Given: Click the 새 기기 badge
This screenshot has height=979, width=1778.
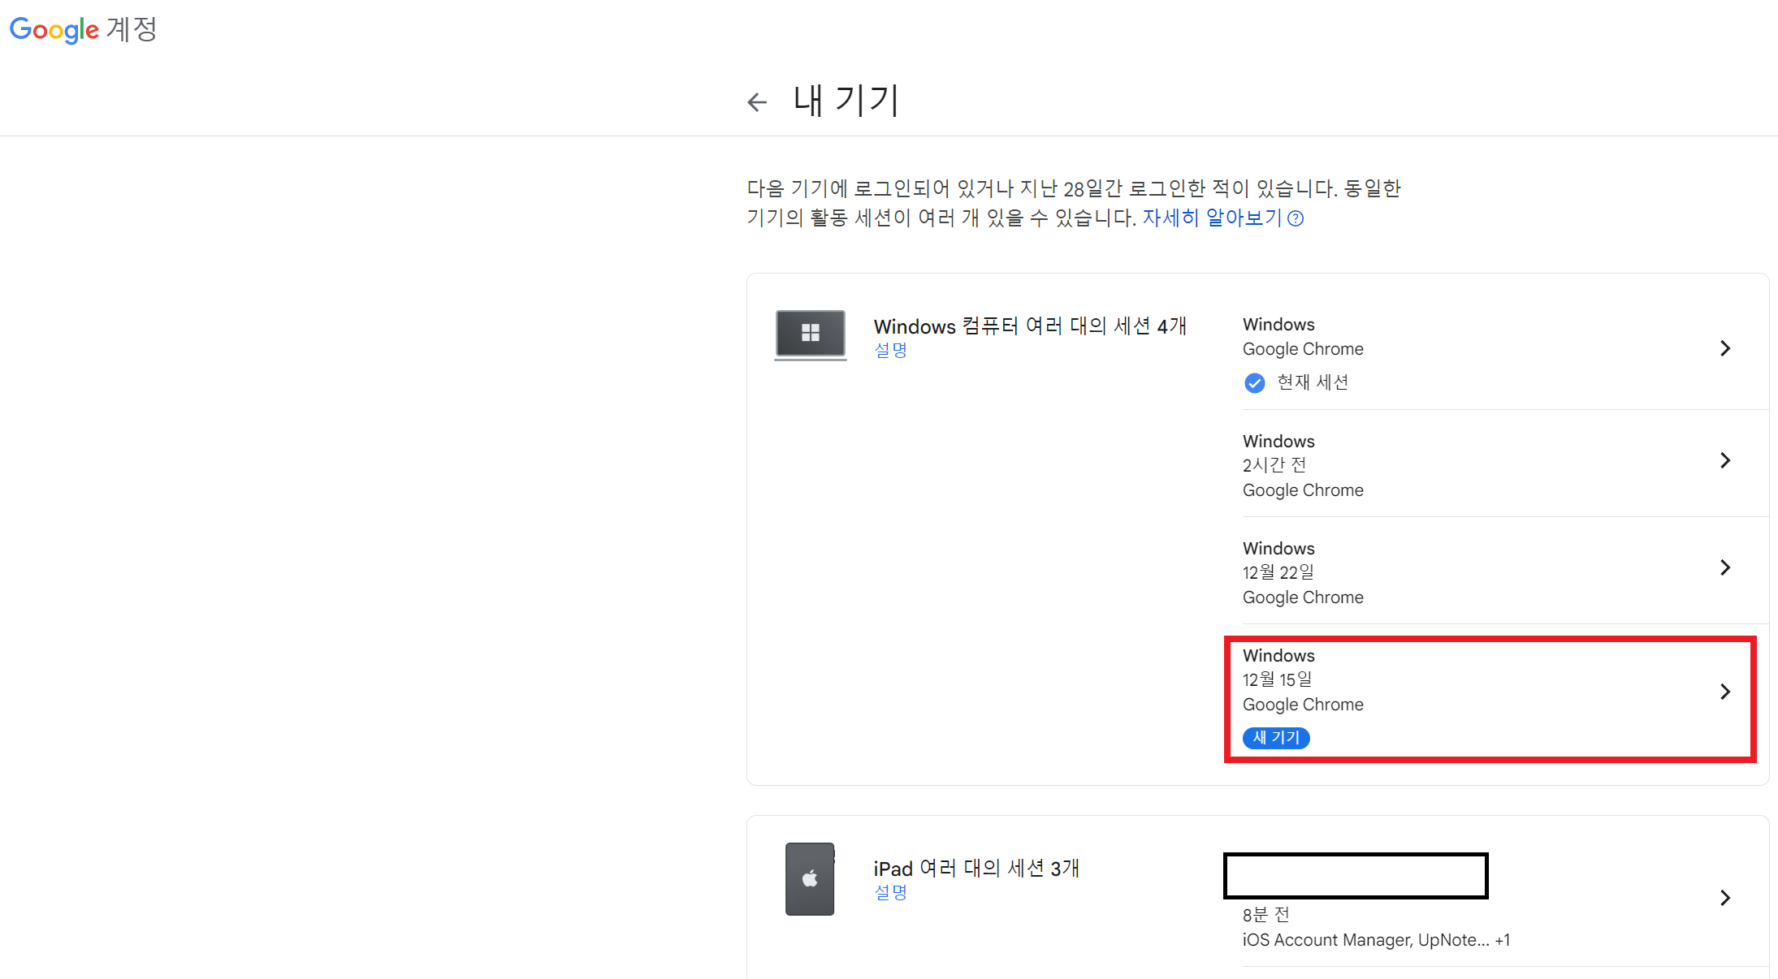Looking at the screenshot, I should (x=1276, y=737).
